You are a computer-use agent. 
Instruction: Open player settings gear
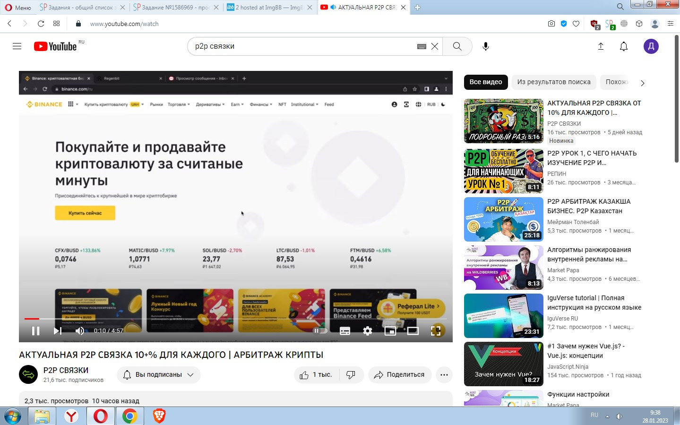(368, 331)
